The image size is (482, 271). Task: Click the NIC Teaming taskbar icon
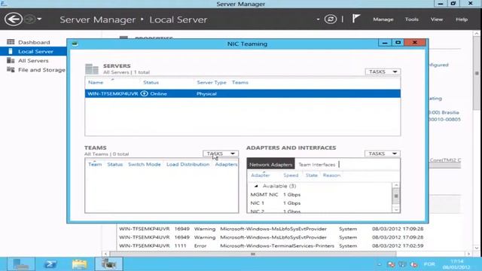108,264
